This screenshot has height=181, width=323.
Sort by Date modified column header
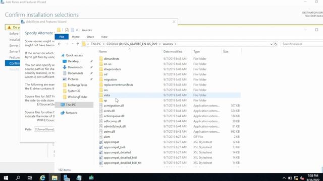tap(173, 51)
